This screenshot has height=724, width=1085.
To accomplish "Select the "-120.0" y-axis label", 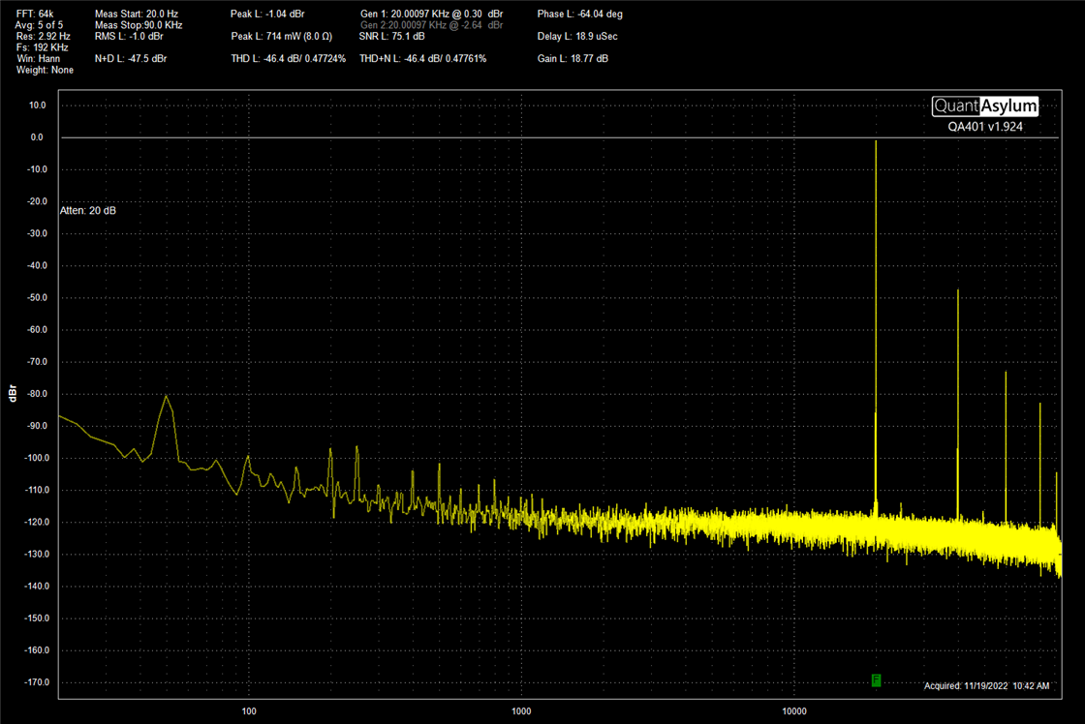I will [x=37, y=522].
